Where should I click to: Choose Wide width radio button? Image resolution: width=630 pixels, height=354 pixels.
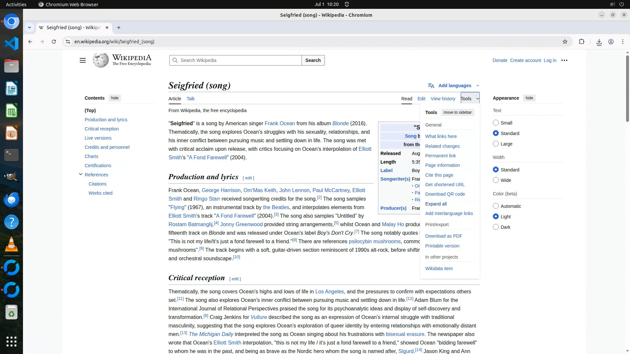[495, 180]
